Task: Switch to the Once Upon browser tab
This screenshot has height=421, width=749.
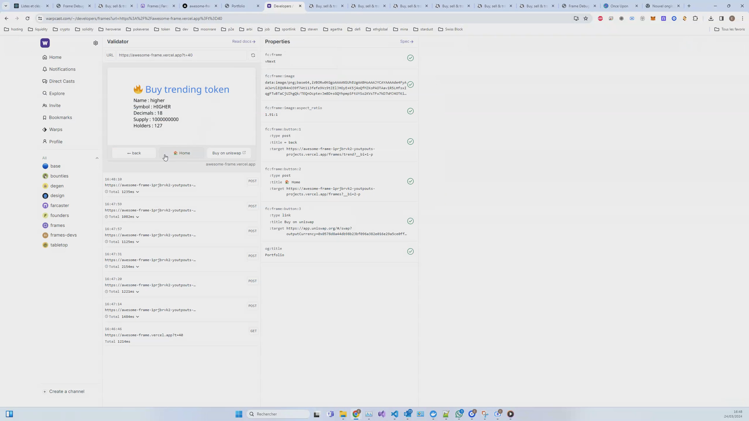Action: [621, 6]
